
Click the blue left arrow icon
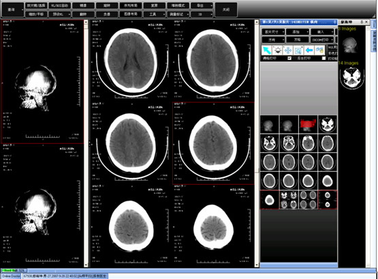point(309,50)
